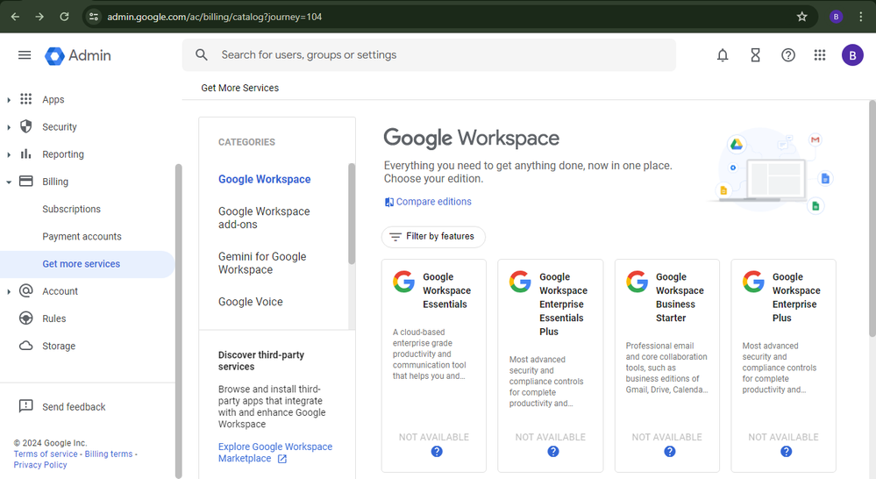The height and width of the screenshot is (479, 876).
Task: Open the main menu hamburger icon
Action: [x=25, y=54]
